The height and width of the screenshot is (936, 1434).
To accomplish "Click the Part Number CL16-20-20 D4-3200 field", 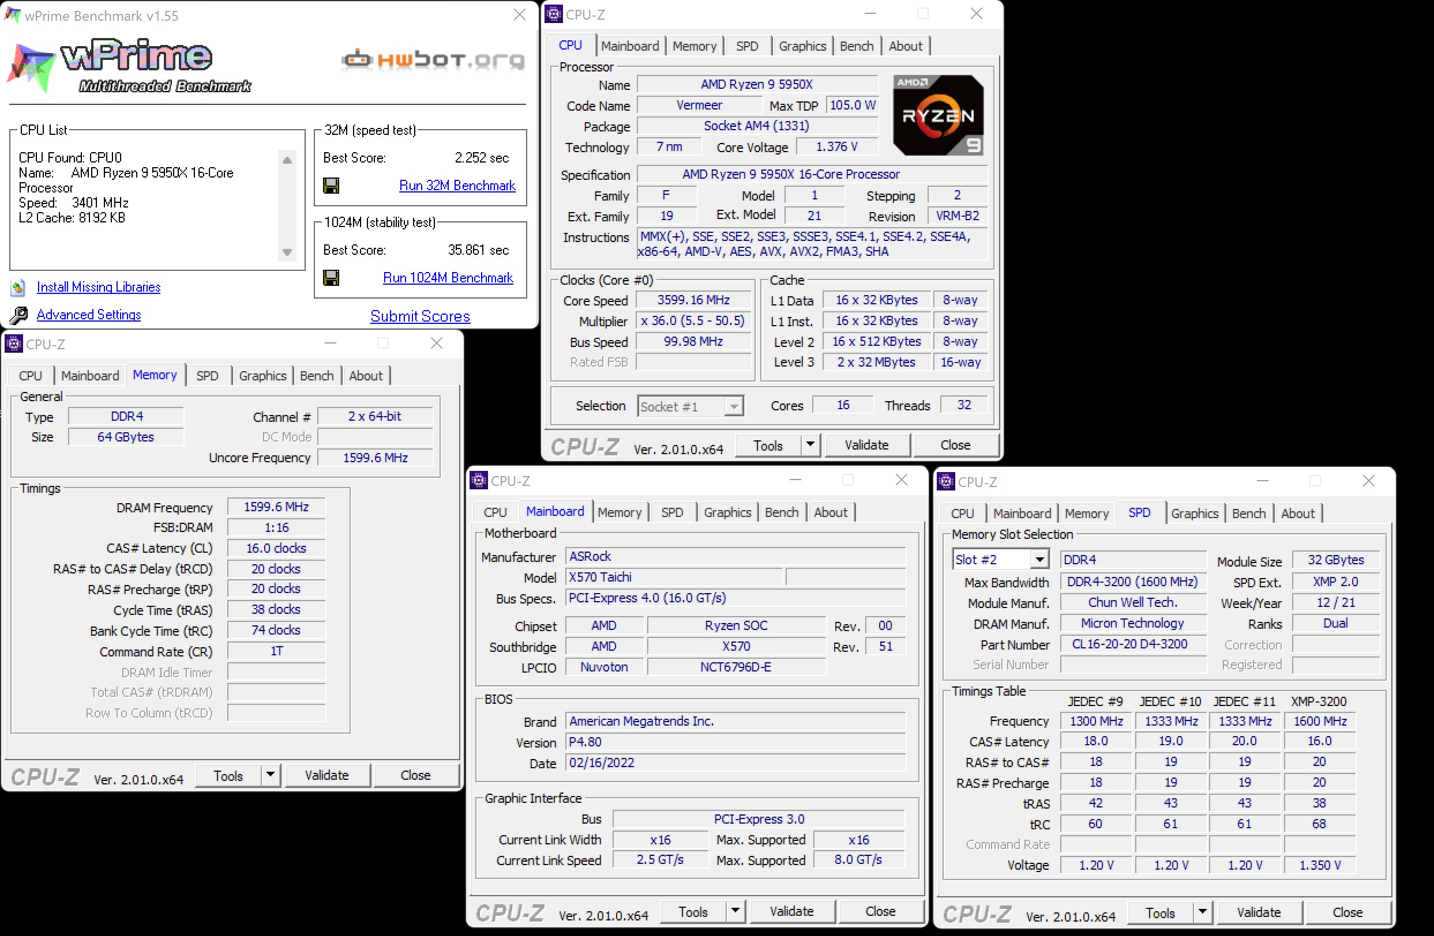I will (x=1133, y=643).
